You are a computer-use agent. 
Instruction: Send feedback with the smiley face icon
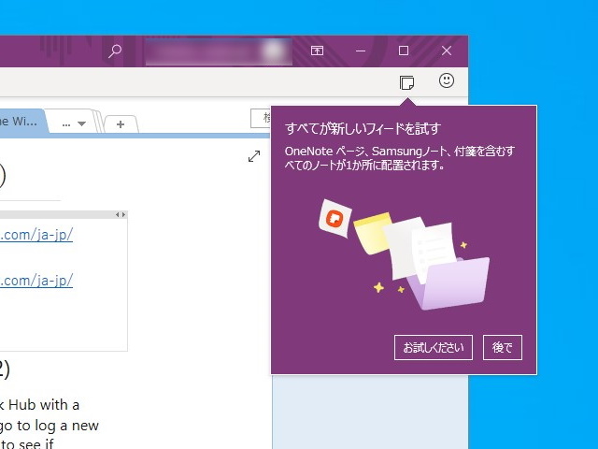tap(447, 80)
